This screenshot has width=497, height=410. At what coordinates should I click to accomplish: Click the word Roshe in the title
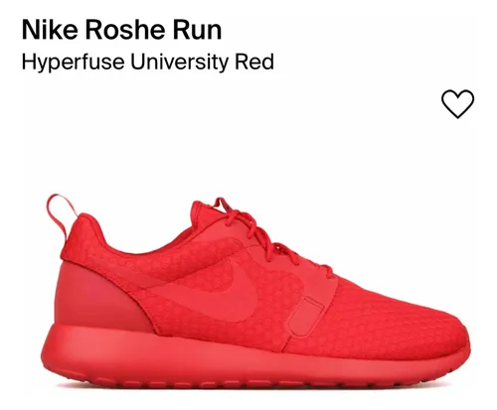coord(125,30)
